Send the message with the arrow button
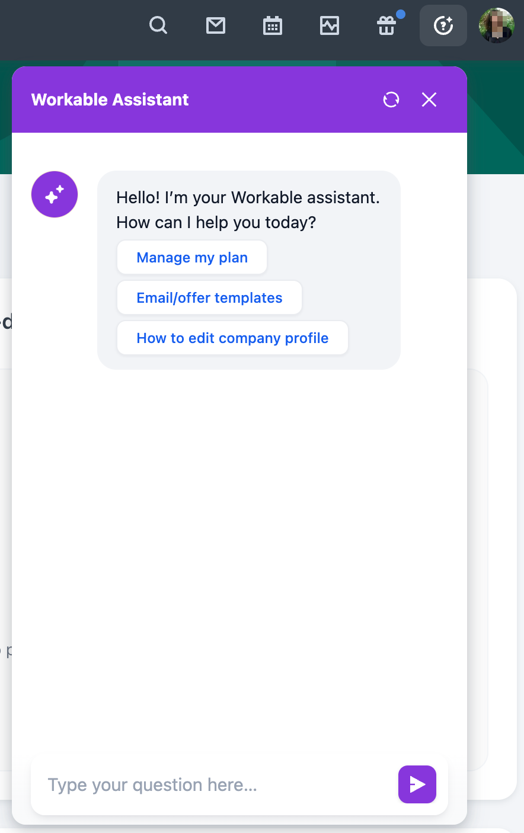Viewport: 524px width, 833px height. point(417,784)
